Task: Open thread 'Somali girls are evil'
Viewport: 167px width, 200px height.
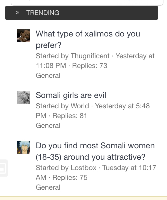Action: click(x=71, y=95)
